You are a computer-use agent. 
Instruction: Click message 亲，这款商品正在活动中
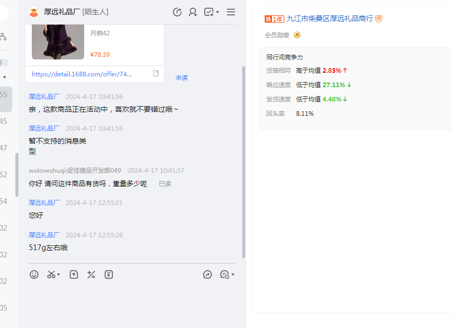click(x=104, y=110)
